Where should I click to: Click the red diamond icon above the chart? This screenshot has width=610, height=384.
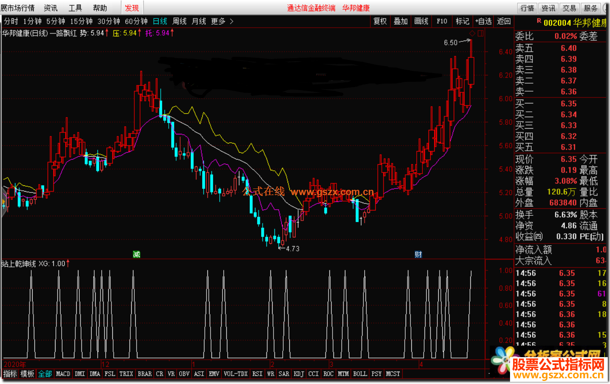pyautogui.click(x=472, y=33)
